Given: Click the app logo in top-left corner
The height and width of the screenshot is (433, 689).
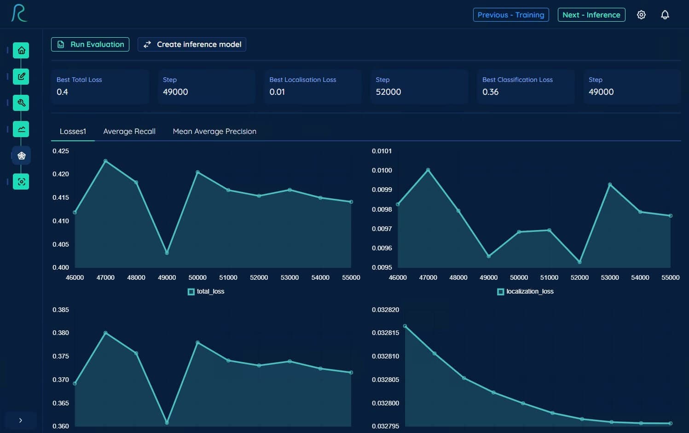Looking at the screenshot, I should [19, 13].
